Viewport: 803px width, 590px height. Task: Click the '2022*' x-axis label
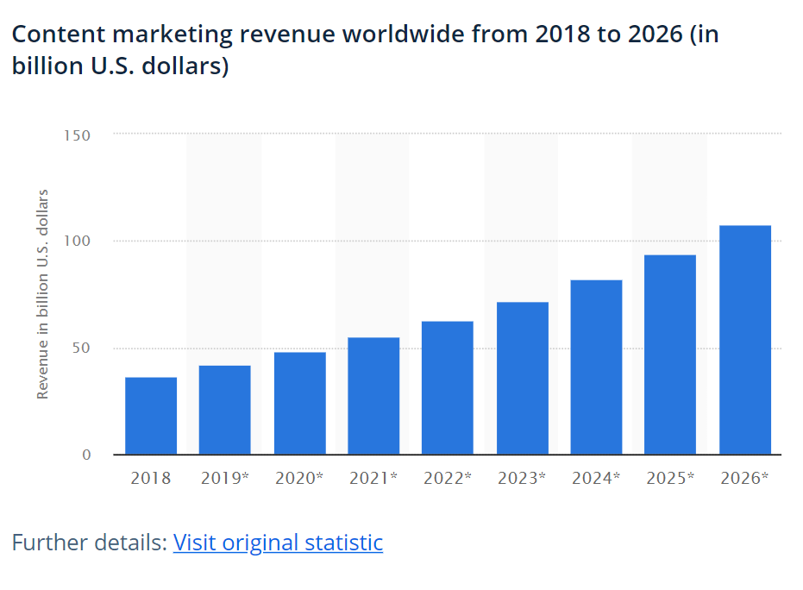coord(448,479)
